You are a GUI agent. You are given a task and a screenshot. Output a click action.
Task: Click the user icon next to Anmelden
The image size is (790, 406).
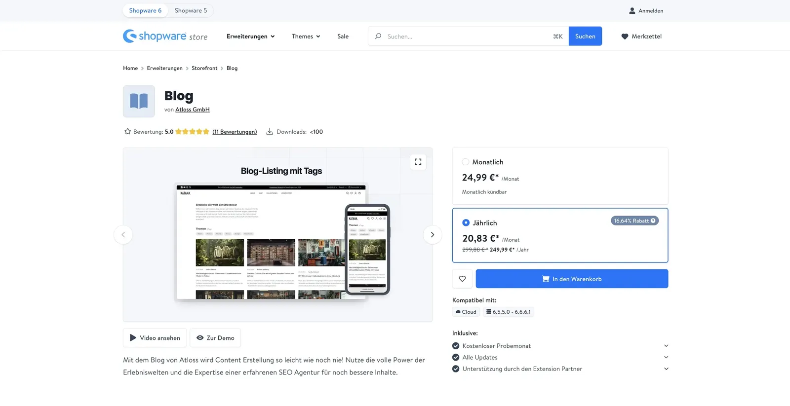632,11
